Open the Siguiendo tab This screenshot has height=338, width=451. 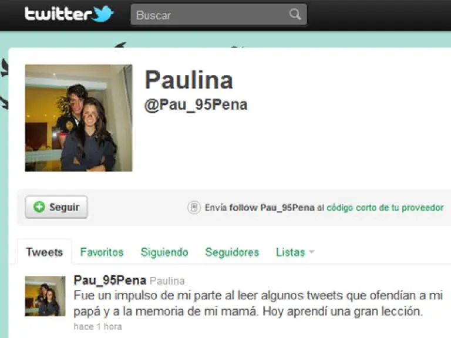(x=164, y=252)
